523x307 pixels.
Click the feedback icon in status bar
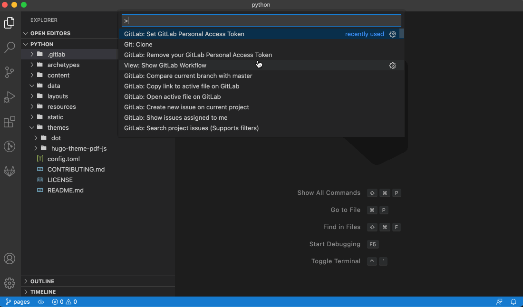499,302
